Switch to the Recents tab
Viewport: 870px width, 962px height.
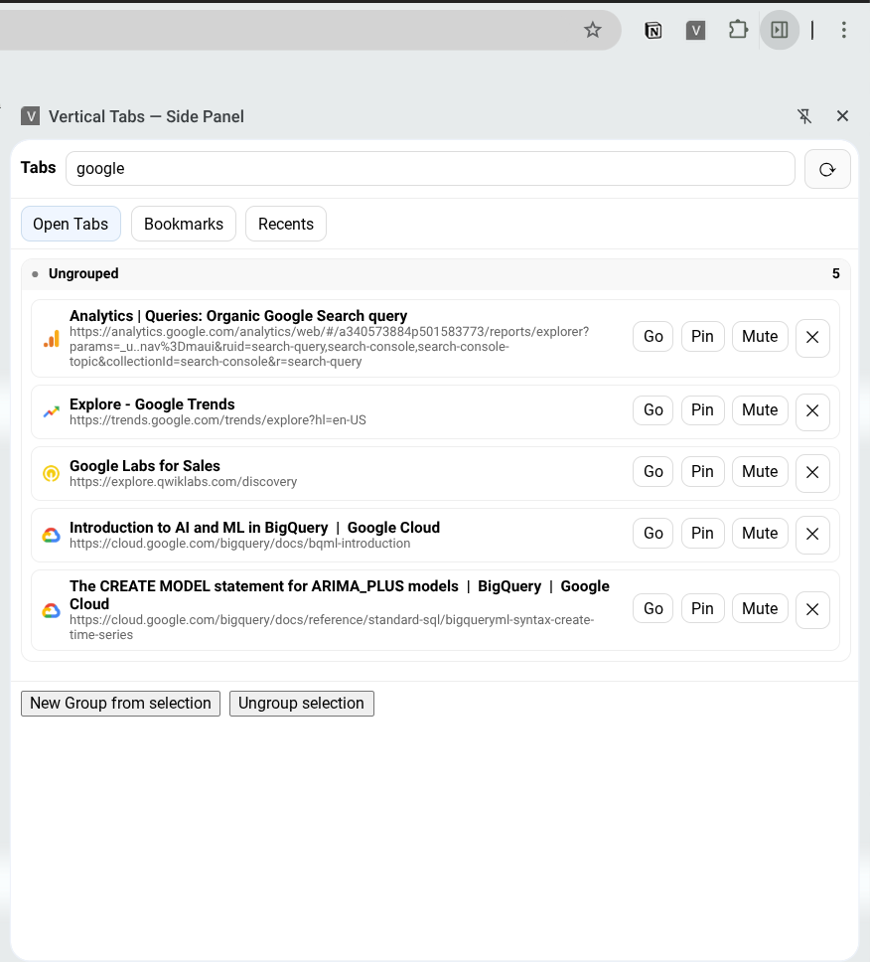[x=286, y=224]
